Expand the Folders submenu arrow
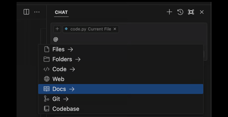 coord(78,59)
